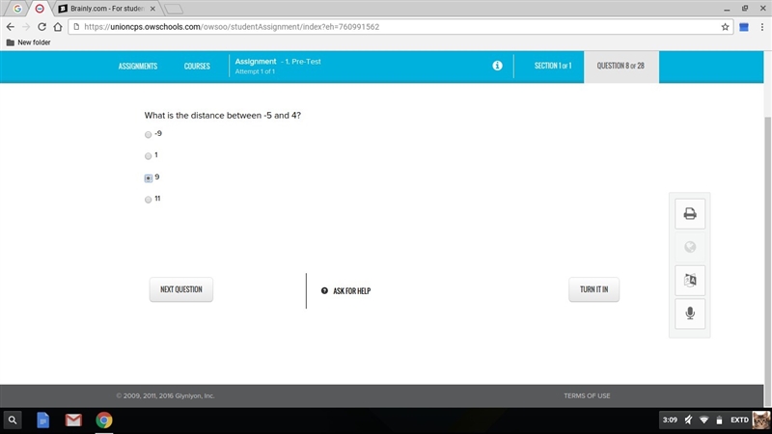This screenshot has height=434, width=772.
Task: Click the blue extension icon in toolbar
Action: coord(744,27)
